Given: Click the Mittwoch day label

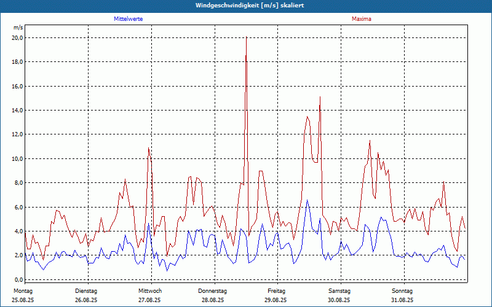Looking at the screenshot, I should click(149, 290).
